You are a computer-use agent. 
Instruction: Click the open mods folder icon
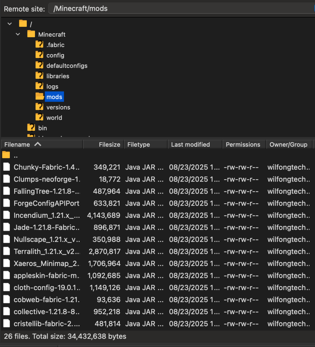click(40, 96)
